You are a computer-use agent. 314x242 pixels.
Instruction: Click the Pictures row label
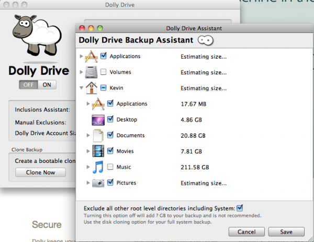(x=126, y=183)
